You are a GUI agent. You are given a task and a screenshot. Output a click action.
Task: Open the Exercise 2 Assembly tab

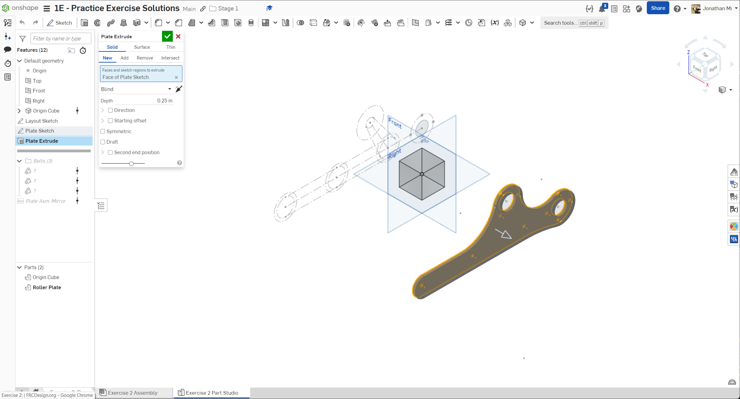(133, 393)
